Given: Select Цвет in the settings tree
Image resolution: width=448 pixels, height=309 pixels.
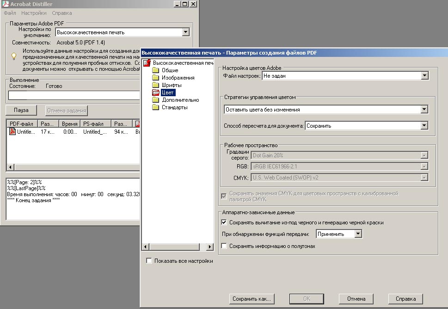Looking at the screenshot, I should pos(168,93).
